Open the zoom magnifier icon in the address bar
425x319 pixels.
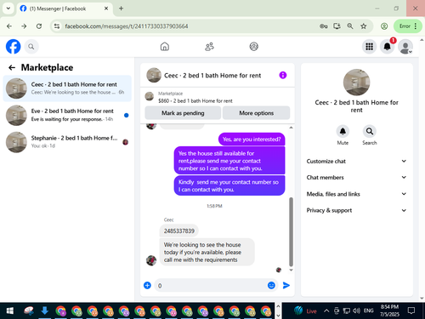pos(350,26)
